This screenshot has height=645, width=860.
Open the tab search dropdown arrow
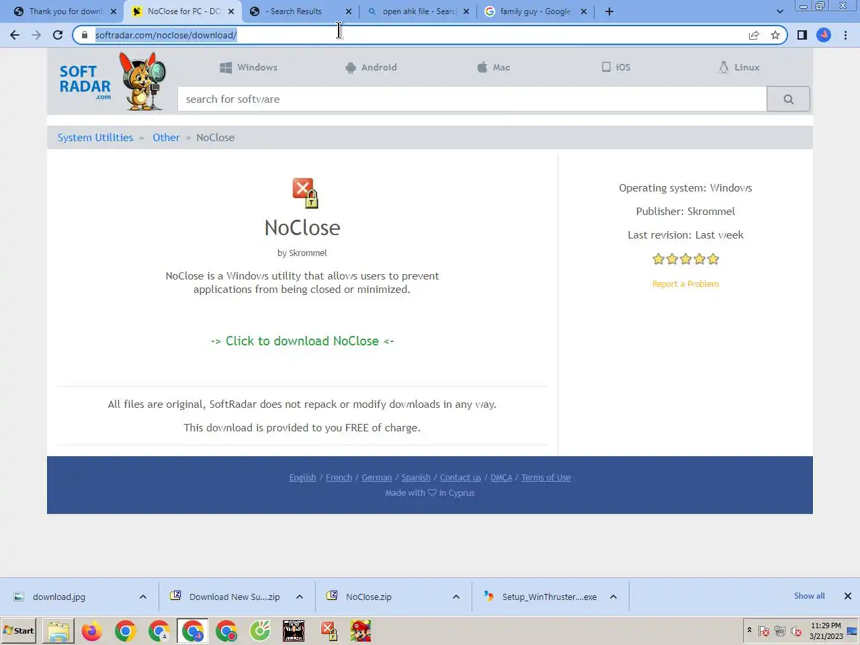pyautogui.click(x=779, y=11)
